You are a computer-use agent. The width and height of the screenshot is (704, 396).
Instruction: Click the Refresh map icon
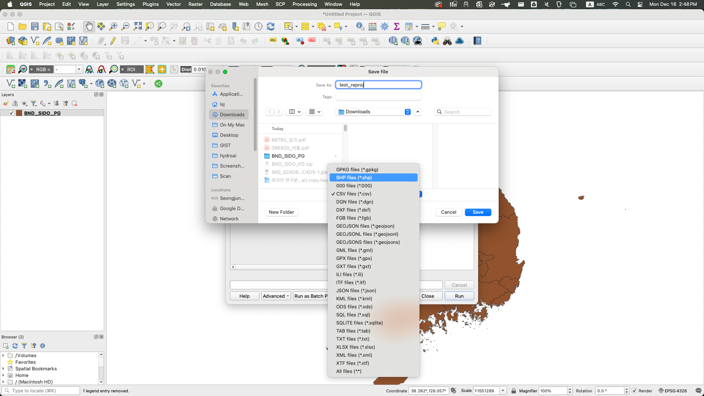271,26
